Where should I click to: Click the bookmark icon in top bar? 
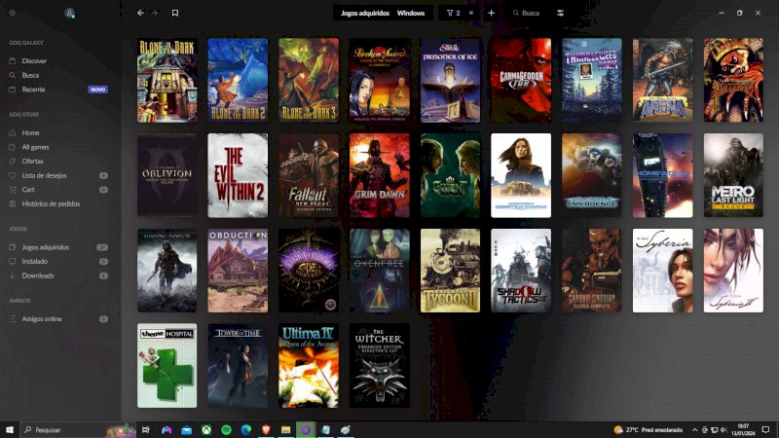175,13
